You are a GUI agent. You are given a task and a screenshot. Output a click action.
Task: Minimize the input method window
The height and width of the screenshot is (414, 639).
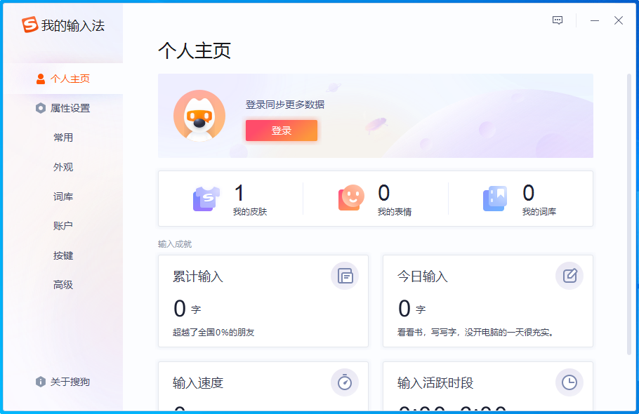click(595, 20)
